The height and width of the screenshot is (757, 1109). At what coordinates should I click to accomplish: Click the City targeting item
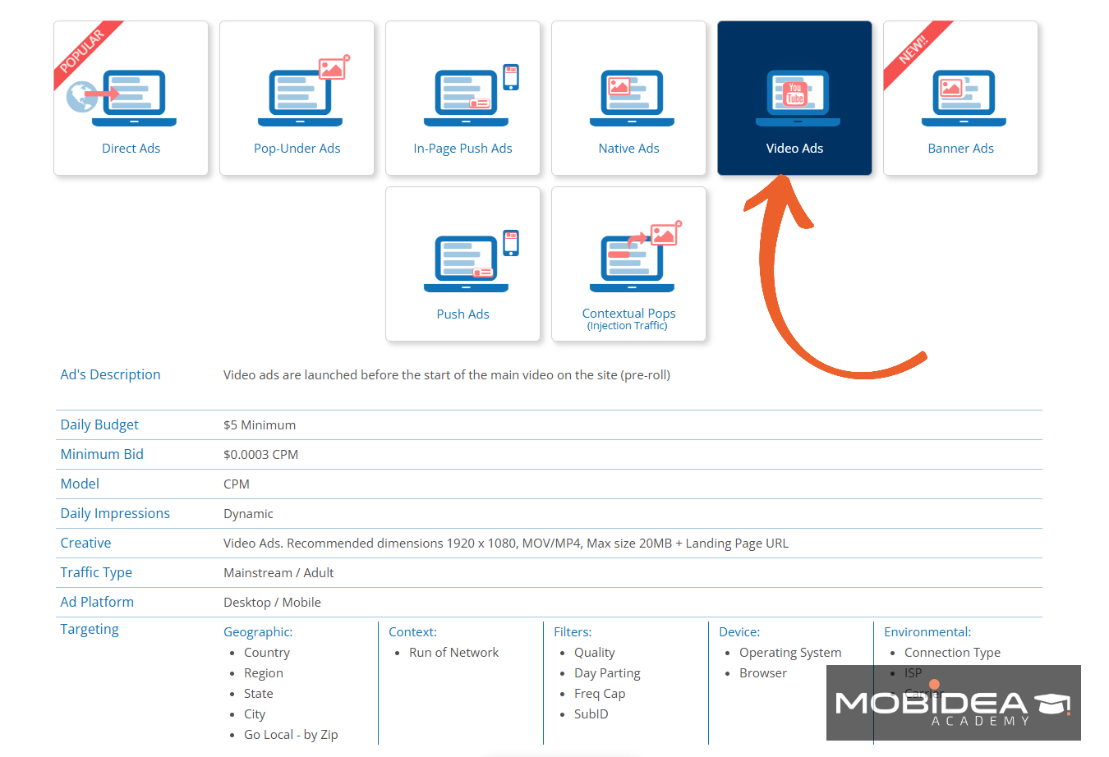255,714
